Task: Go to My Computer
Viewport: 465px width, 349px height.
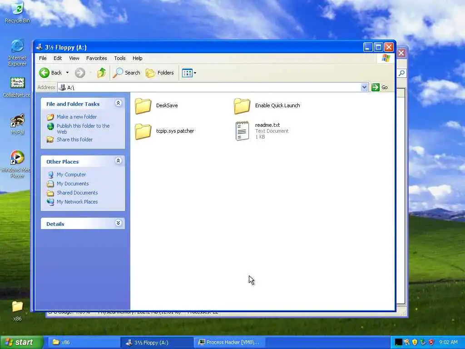Action: point(71,174)
